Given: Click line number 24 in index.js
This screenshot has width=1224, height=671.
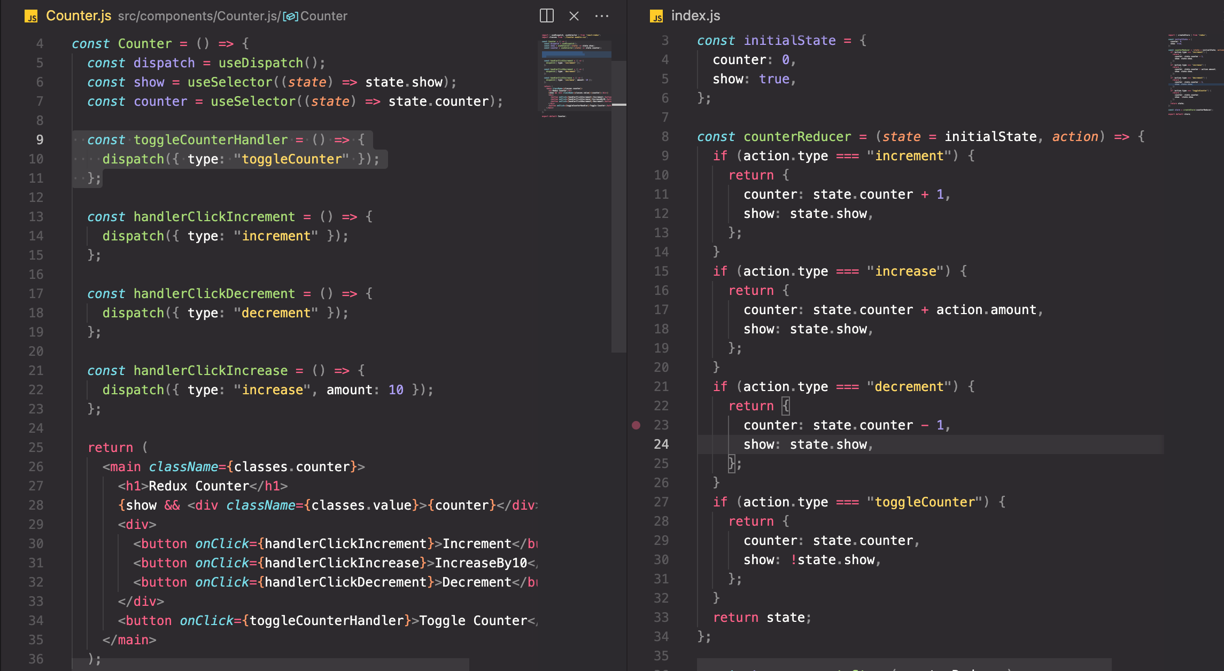Looking at the screenshot, I should click(661, 444).
